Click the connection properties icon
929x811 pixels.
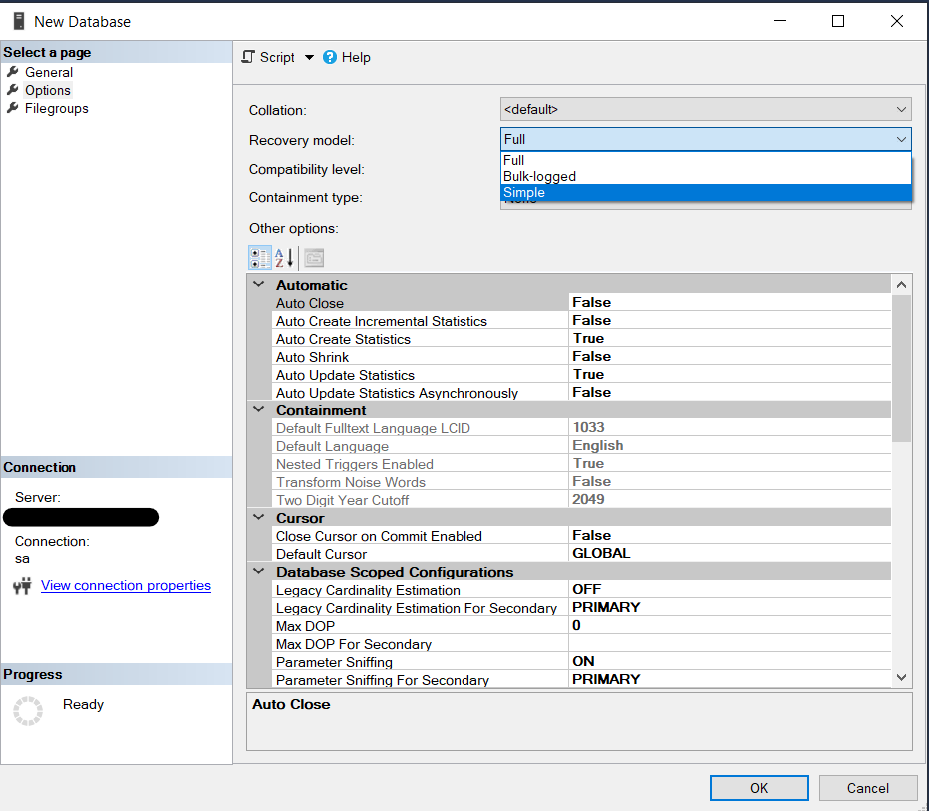[x=22, y=586]
